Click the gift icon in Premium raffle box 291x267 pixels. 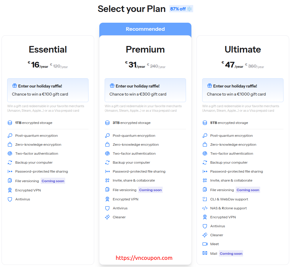[x=112, y=86]
